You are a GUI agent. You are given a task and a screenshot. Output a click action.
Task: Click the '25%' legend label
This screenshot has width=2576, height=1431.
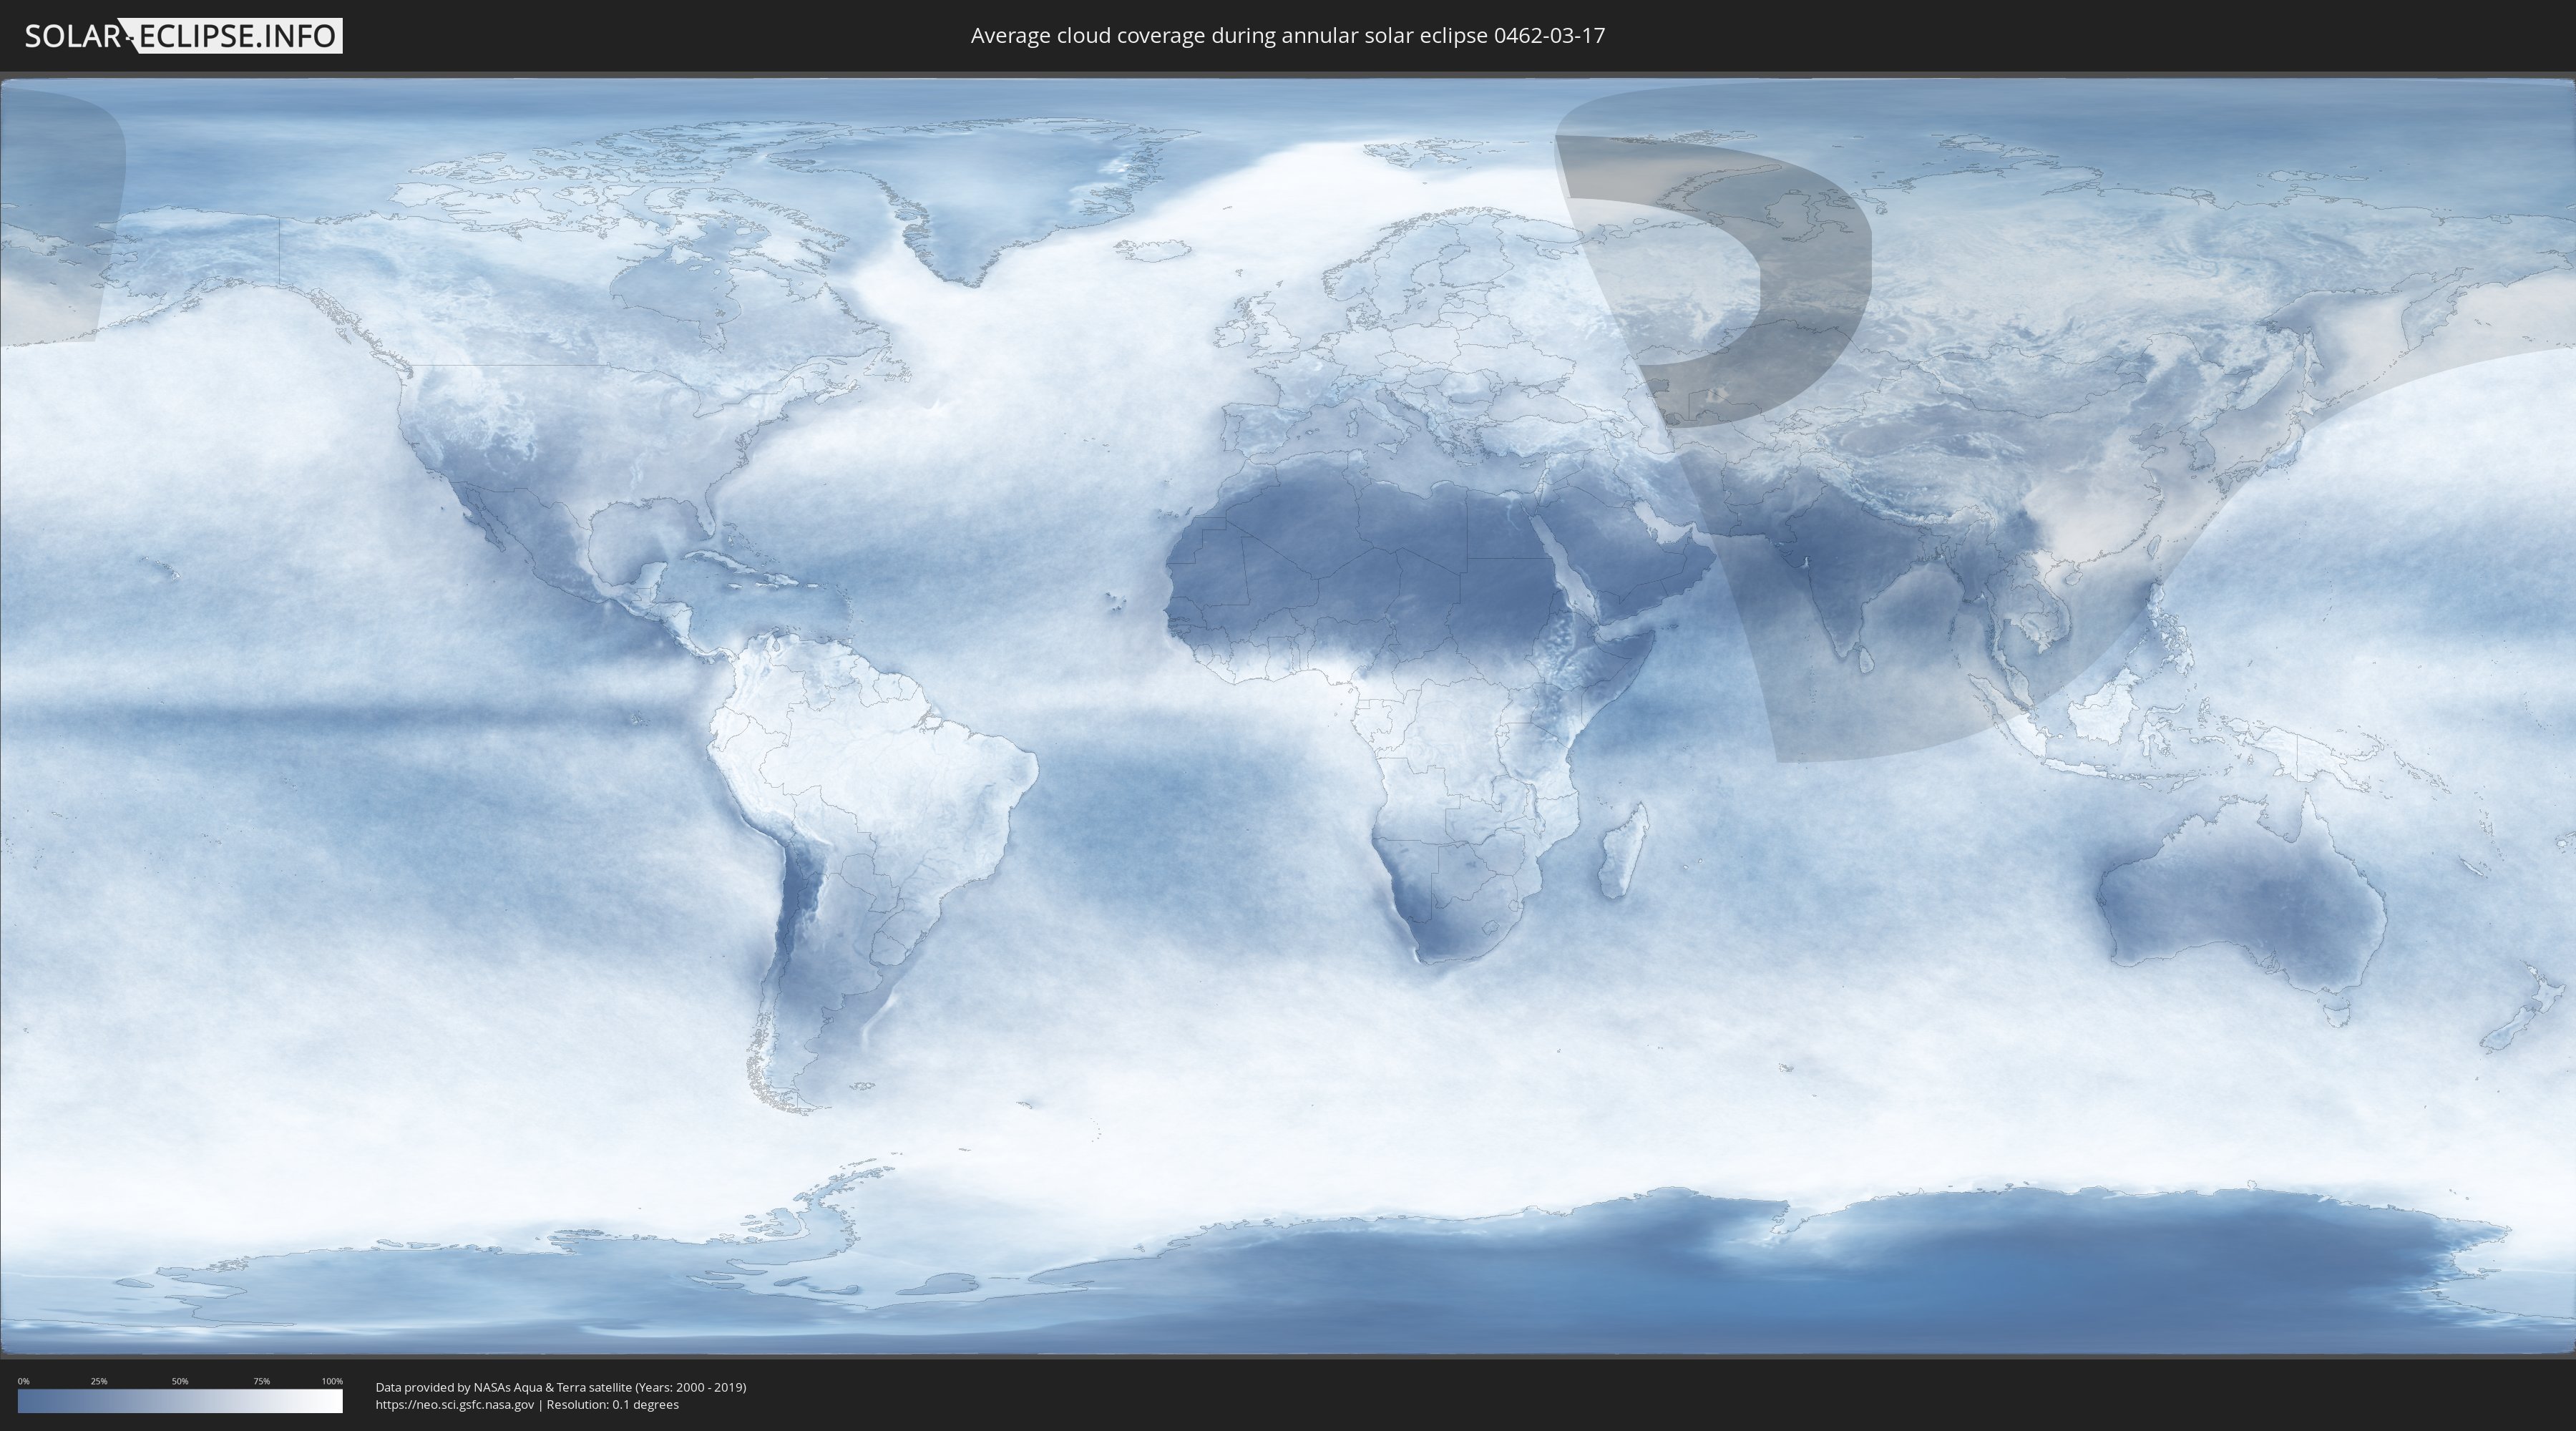tap(99, 1381)
